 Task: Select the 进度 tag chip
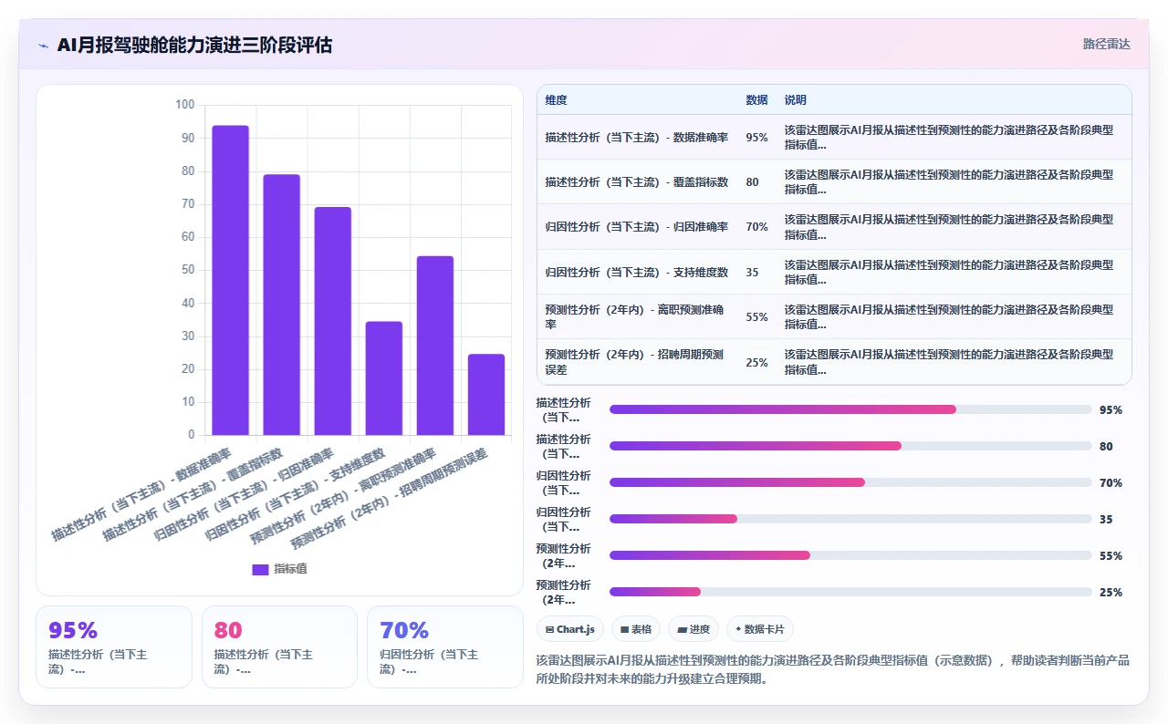(693, 629)
